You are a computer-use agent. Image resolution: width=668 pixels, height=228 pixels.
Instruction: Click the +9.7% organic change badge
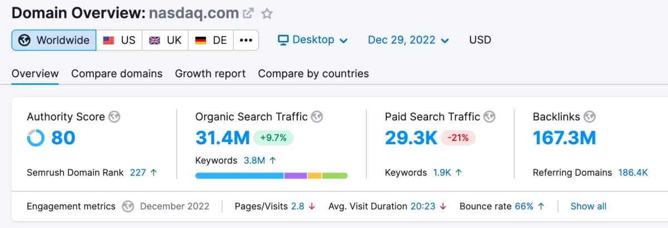(273, 138)
